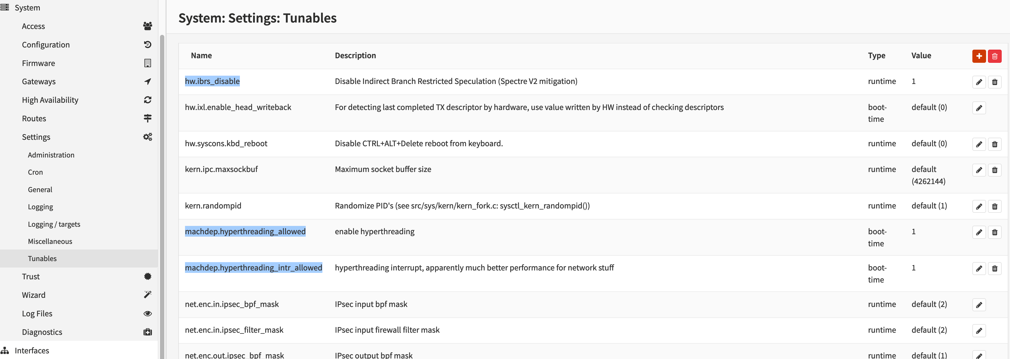Open the Administration settings page
The width and height of the screenshot is (1010, 359).
[51, 155]
